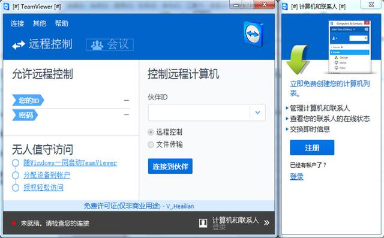Click the TeamViewer logo in the header
384x238 pixels.
click(x=253, y=34)
